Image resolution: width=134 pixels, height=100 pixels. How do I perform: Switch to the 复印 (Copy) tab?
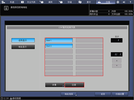[x=86, y=2]
